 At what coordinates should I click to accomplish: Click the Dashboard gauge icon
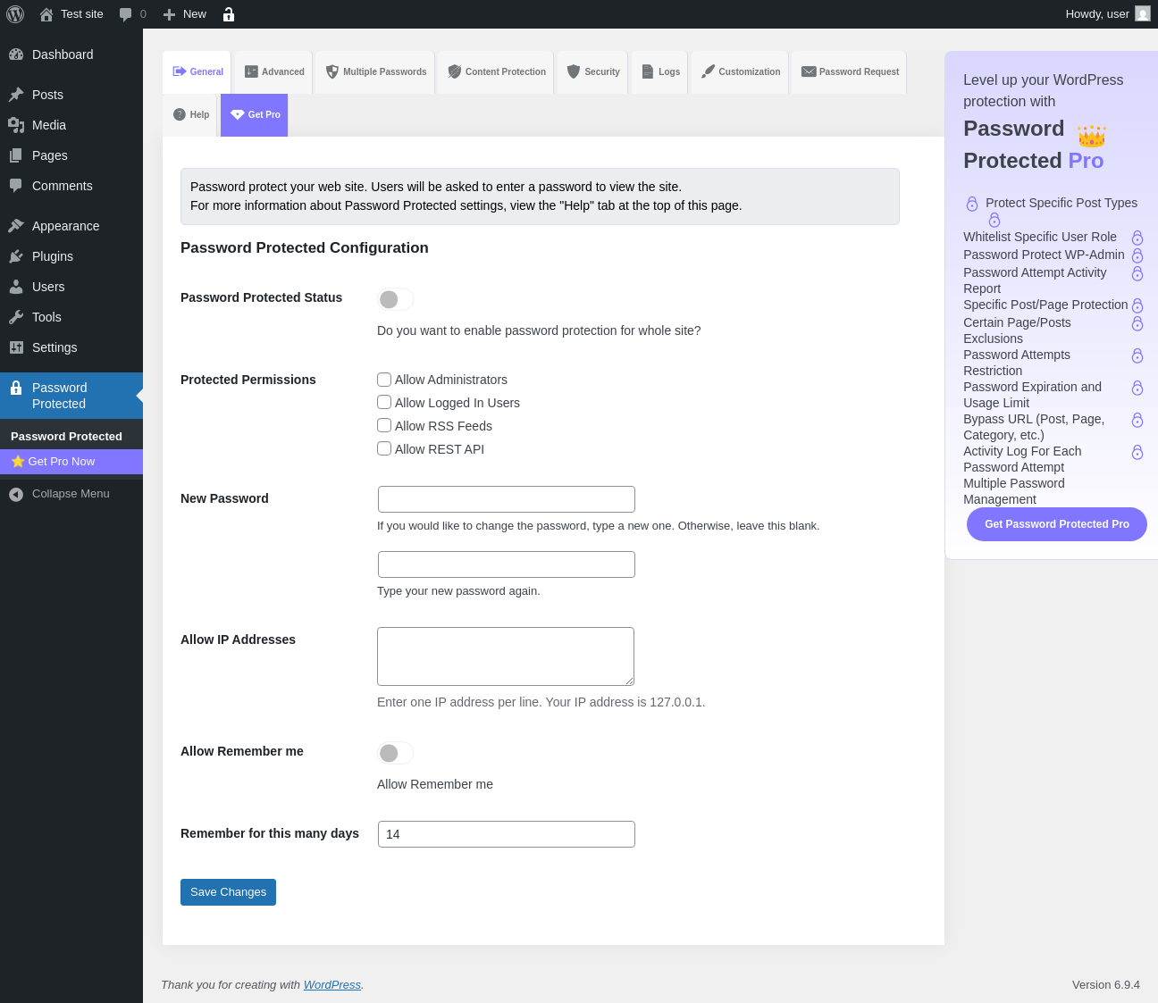[x=16, y=54]
